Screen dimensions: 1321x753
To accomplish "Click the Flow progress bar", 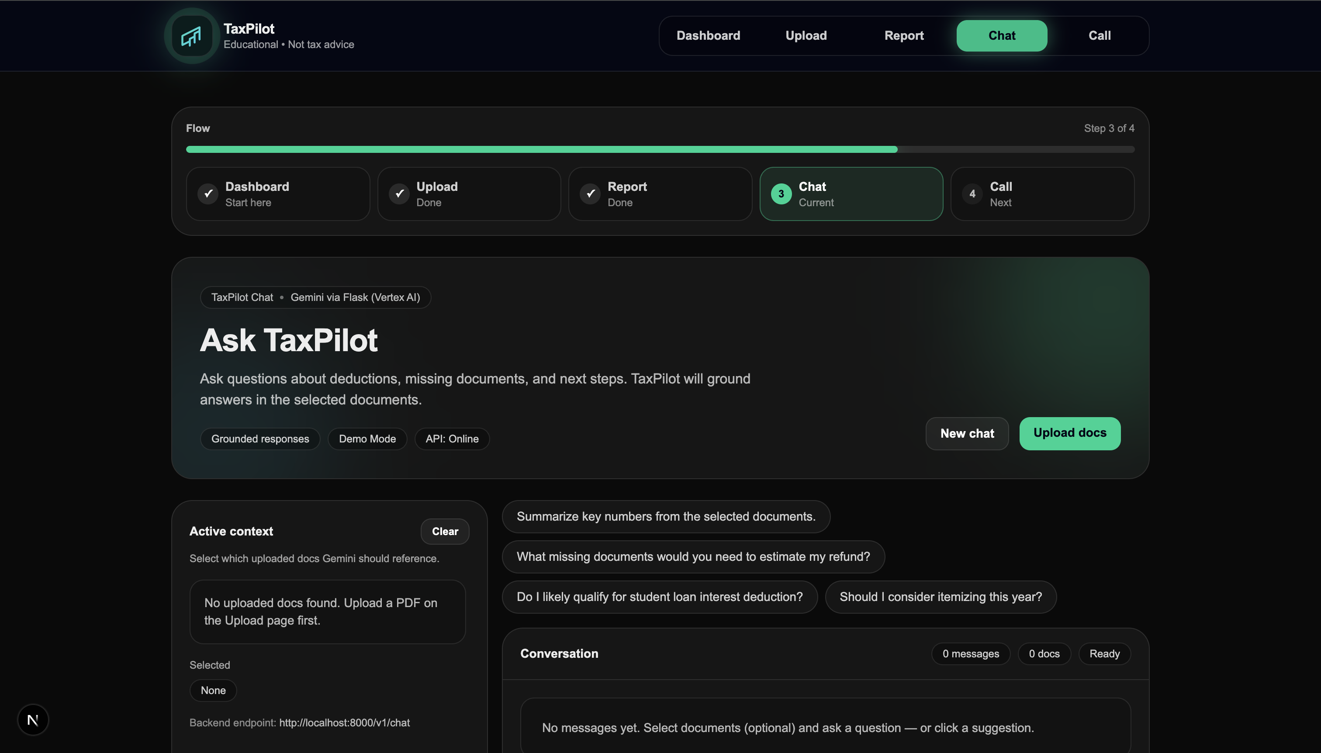I will click(660, 149).
